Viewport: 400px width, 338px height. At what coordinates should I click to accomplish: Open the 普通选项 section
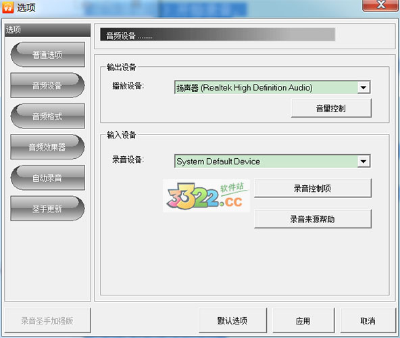point(48,55)
